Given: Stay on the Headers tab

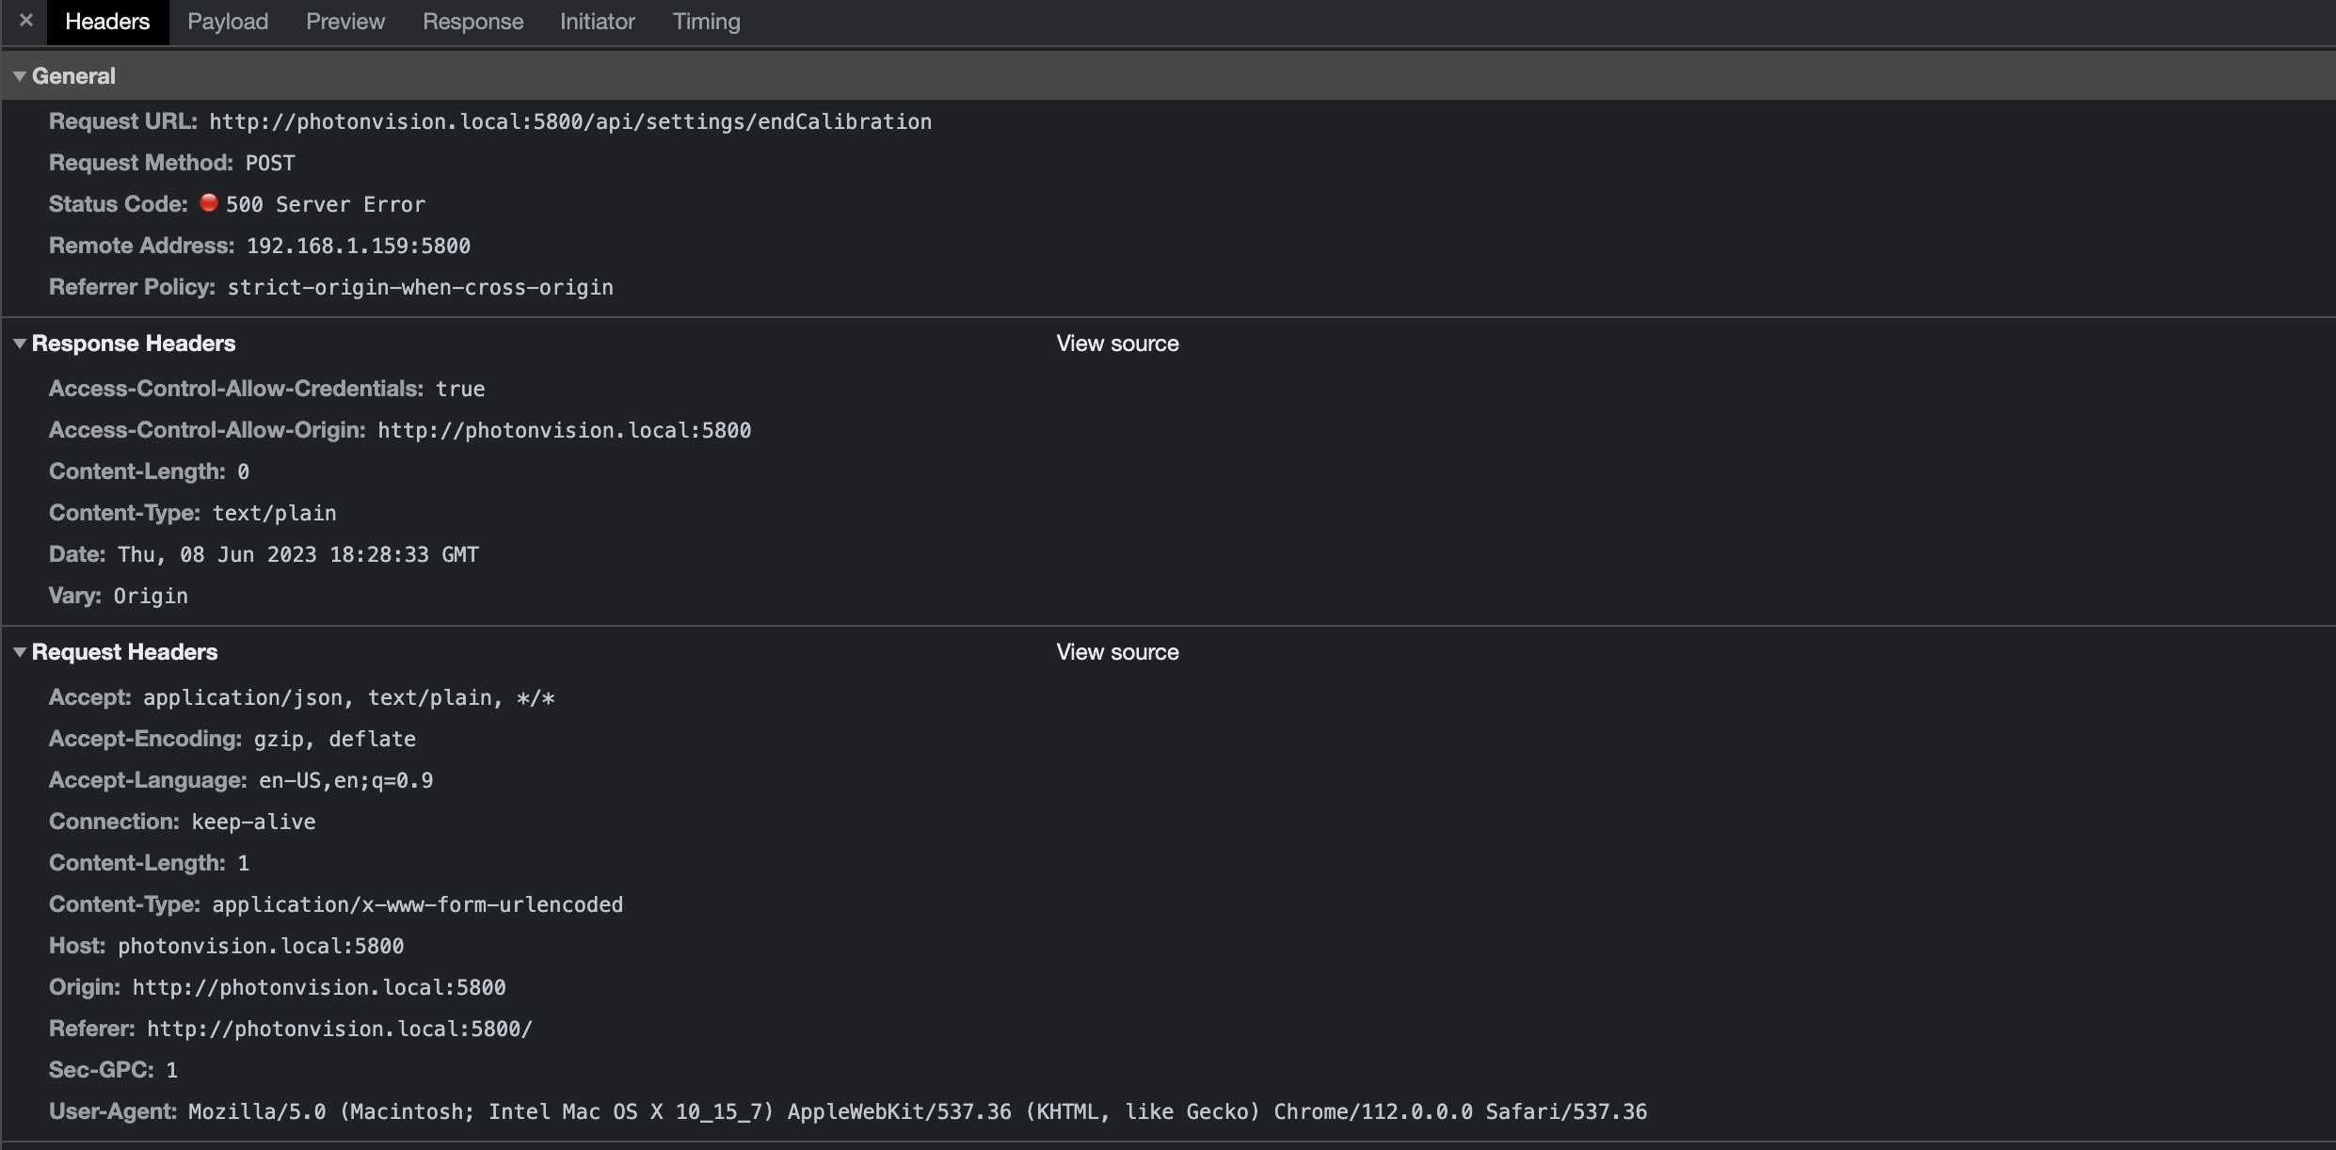Looking at the screenshot, I should pyautogui.click(x=106, y=21).
